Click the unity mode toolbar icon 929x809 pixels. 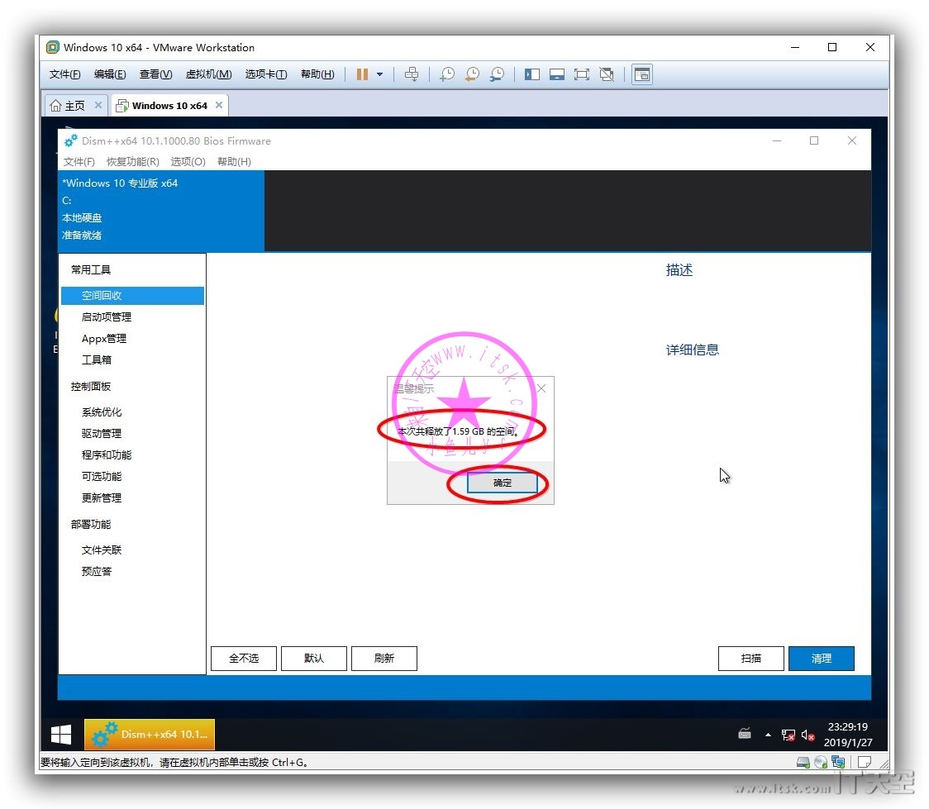pos(607,74)
